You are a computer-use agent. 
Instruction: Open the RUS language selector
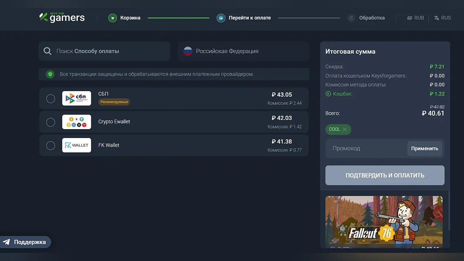pos(442,18)
